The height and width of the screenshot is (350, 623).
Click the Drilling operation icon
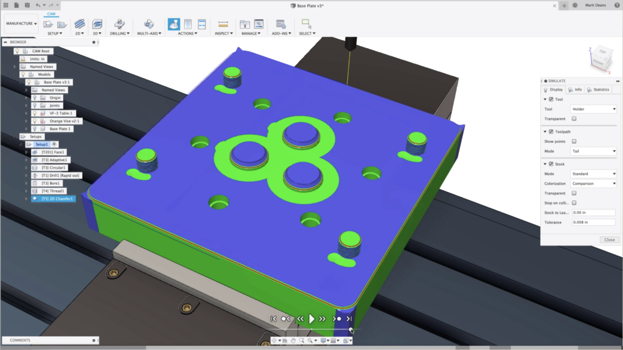[x=119, y=24]
